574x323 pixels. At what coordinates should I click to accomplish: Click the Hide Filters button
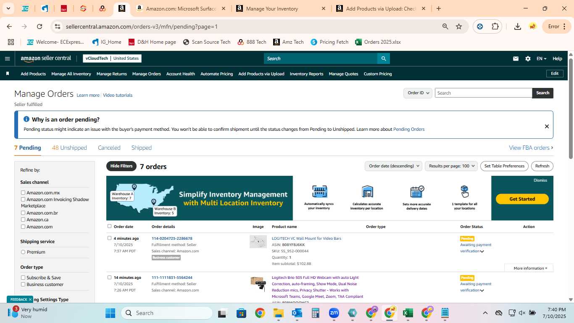tap(121, 166)
